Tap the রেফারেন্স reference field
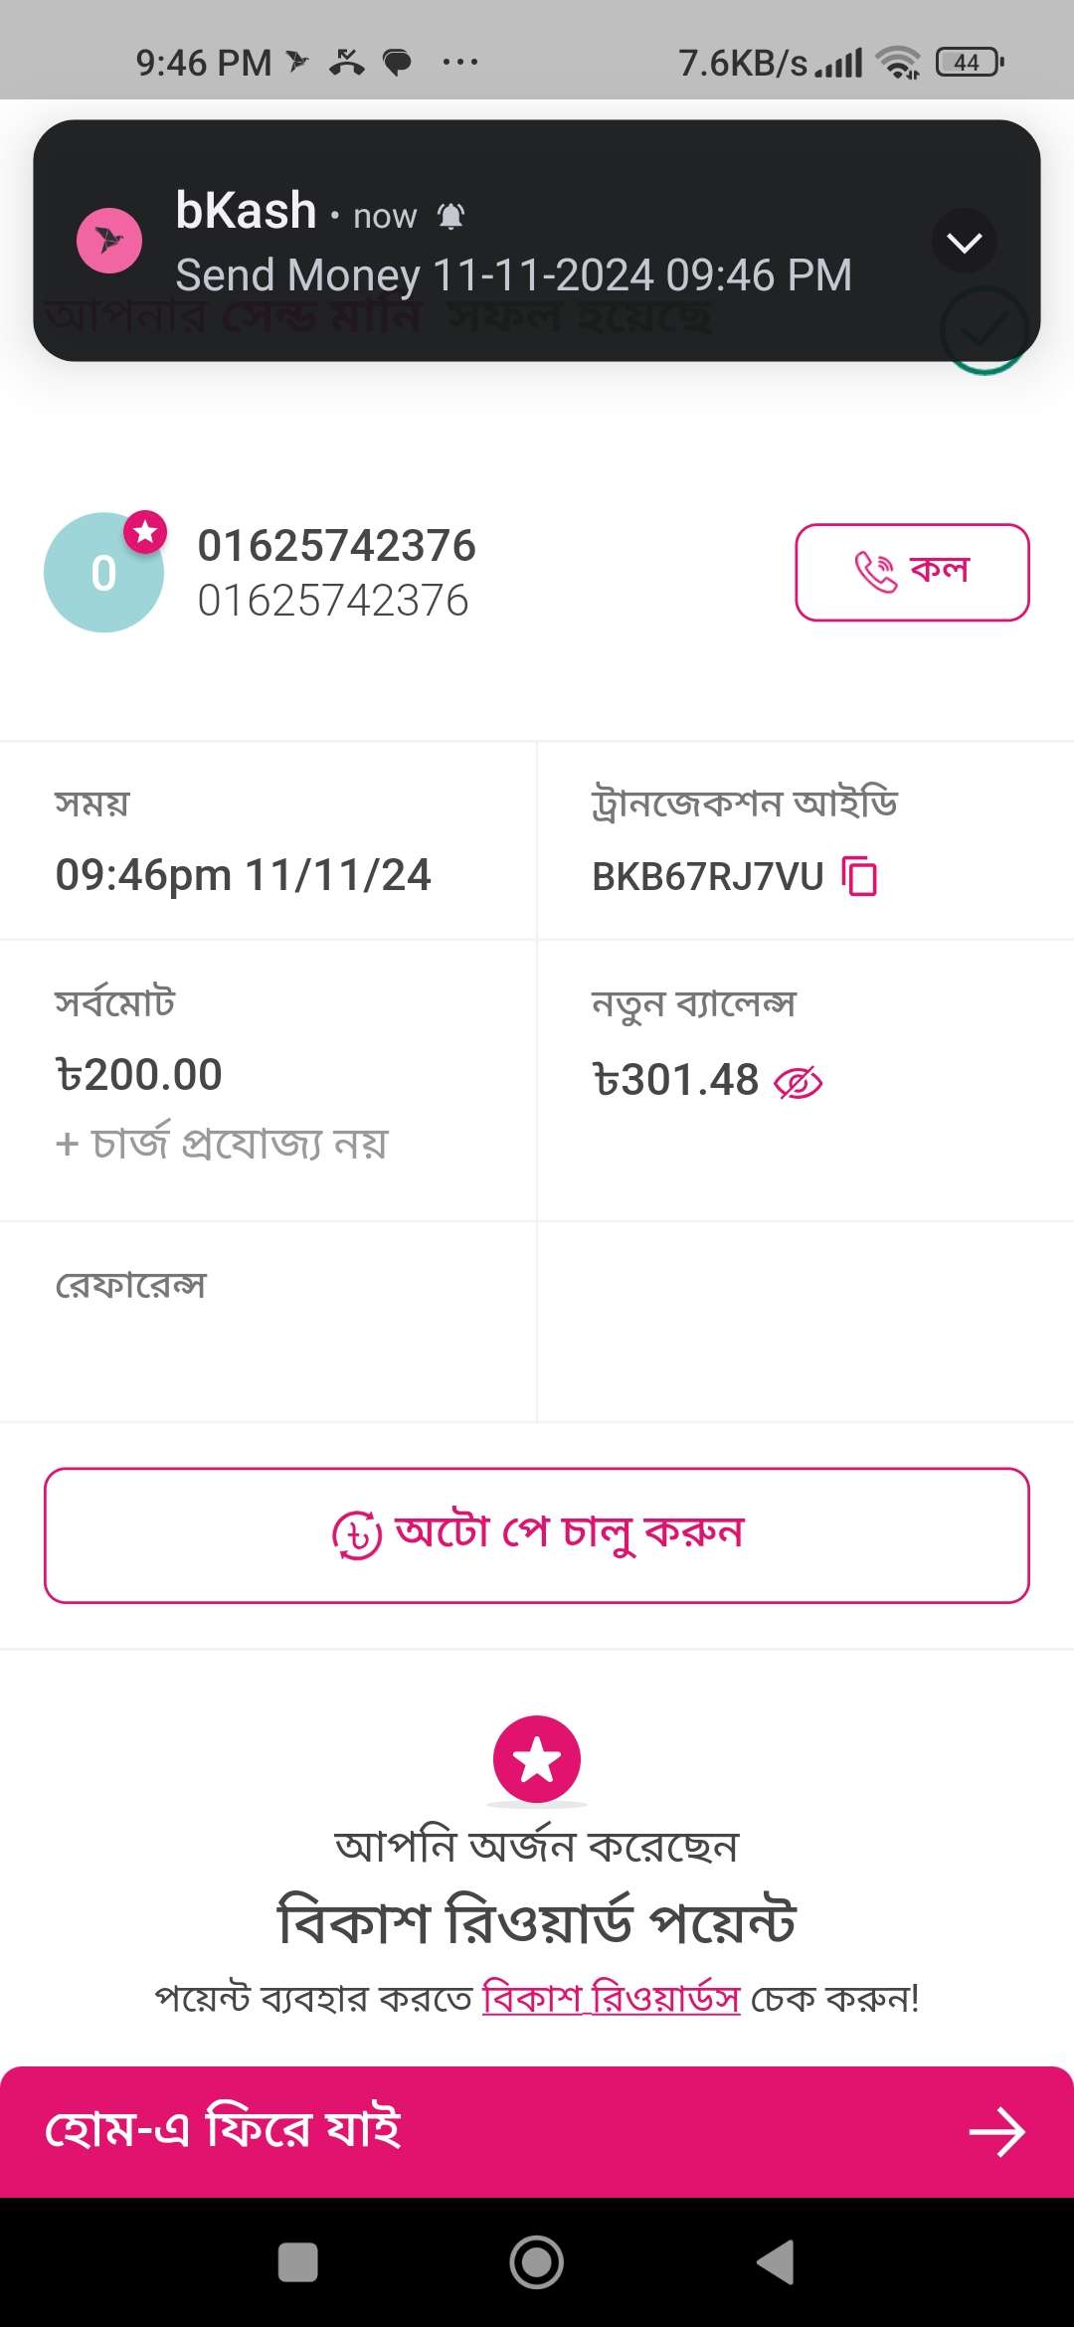1074x2327 pixels. click(x=268, y=1322)
